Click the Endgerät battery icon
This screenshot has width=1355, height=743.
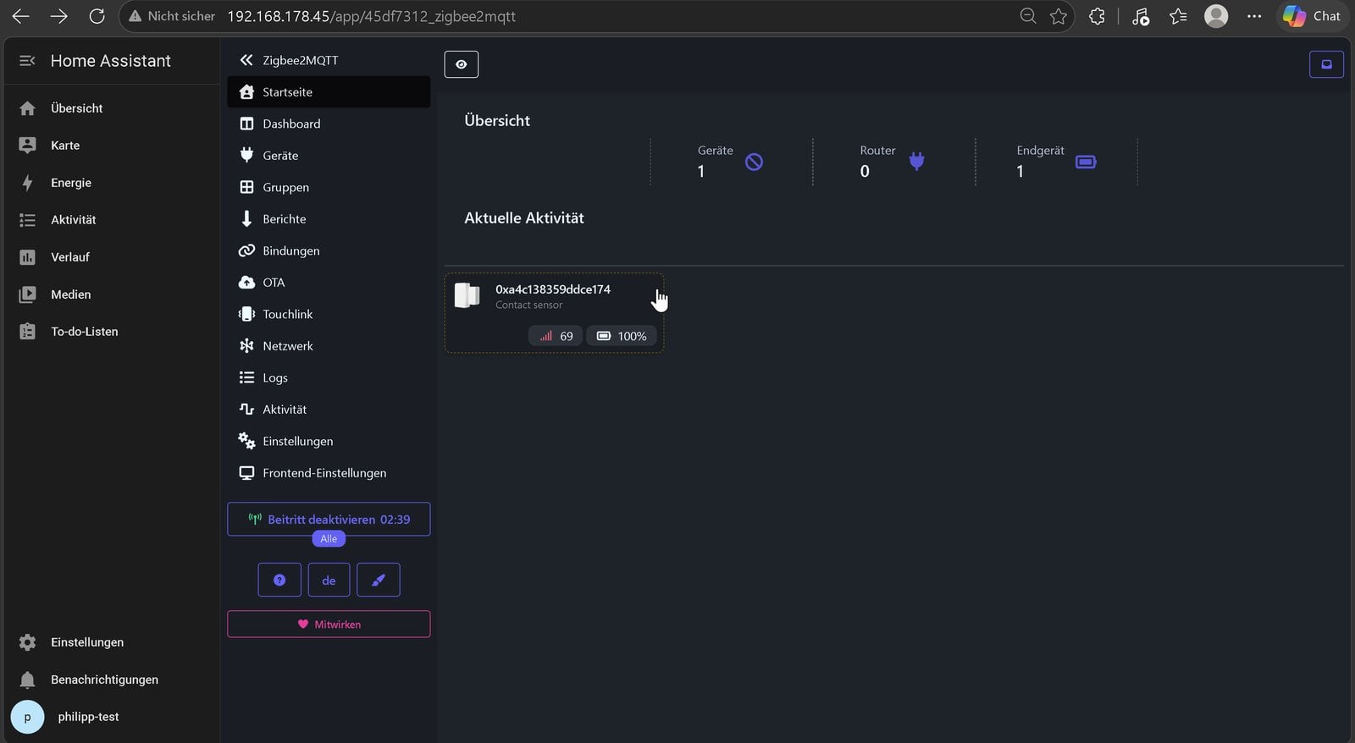click(x=1086, y=162)
